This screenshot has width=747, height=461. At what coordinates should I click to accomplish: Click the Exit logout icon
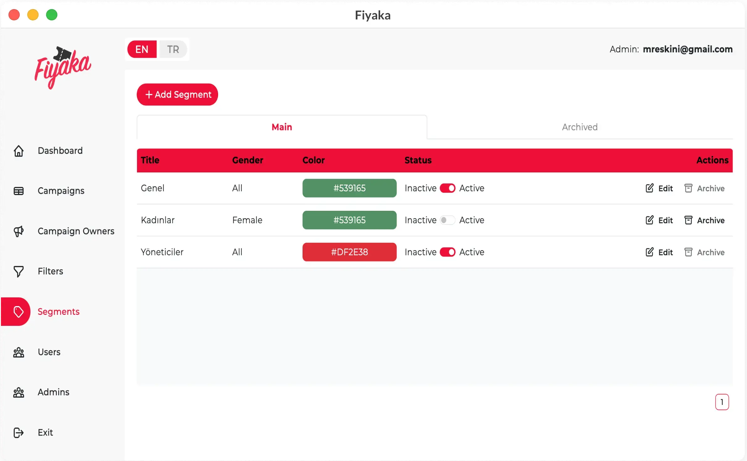pyautogui.click(x=18, y=432)
